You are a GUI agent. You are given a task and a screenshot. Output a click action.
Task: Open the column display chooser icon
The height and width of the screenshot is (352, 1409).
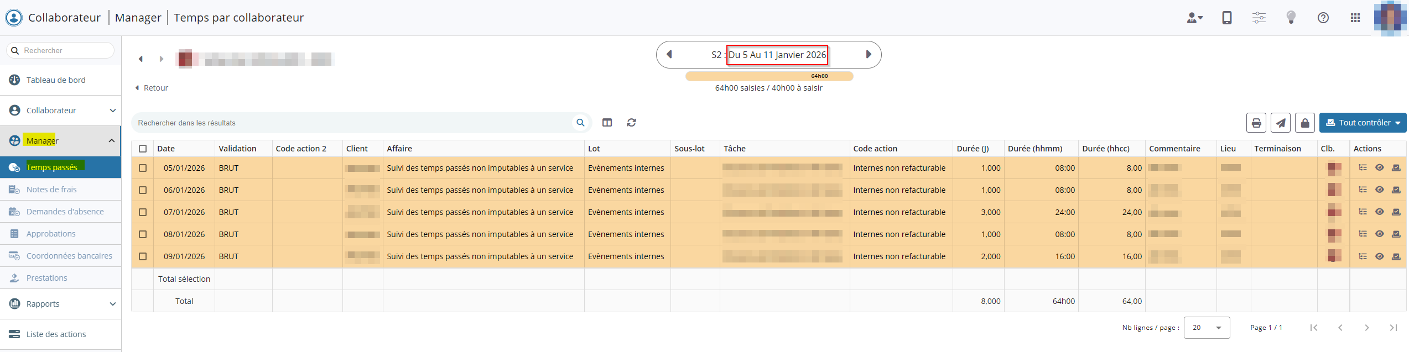[607, 123]
